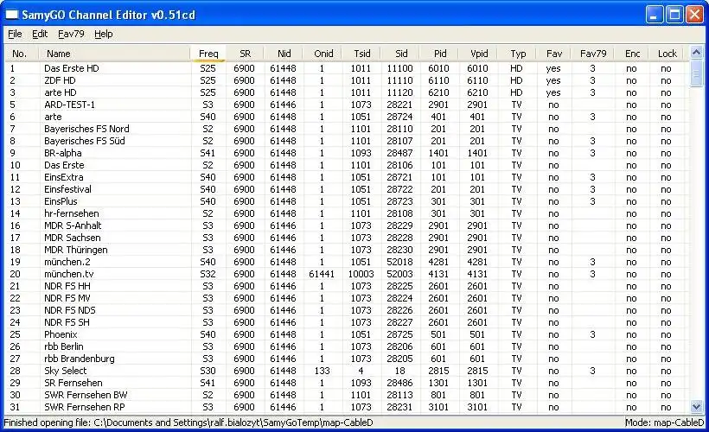The image size is (709, 432).
Task: Click the Mode: map-CableD status entry
Action: pos(665,422)
